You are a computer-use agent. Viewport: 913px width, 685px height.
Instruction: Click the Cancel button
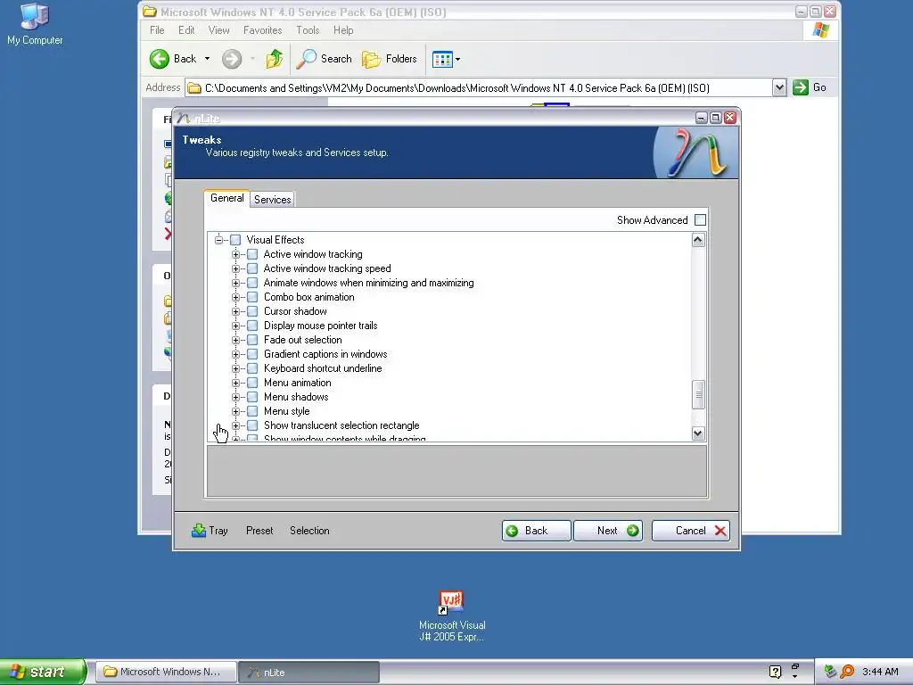691,531
